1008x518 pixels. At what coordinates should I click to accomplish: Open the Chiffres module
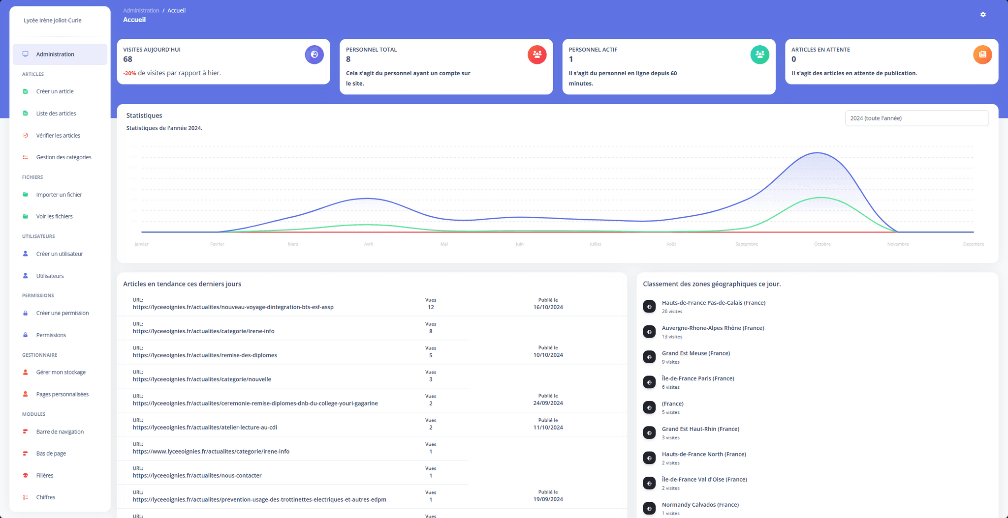pyautogui.click(x=45, y=497)
